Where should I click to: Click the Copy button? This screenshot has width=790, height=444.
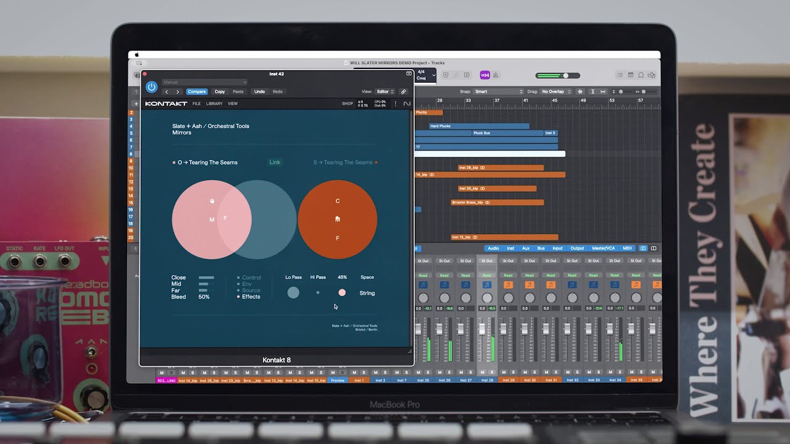click(220, 92)
